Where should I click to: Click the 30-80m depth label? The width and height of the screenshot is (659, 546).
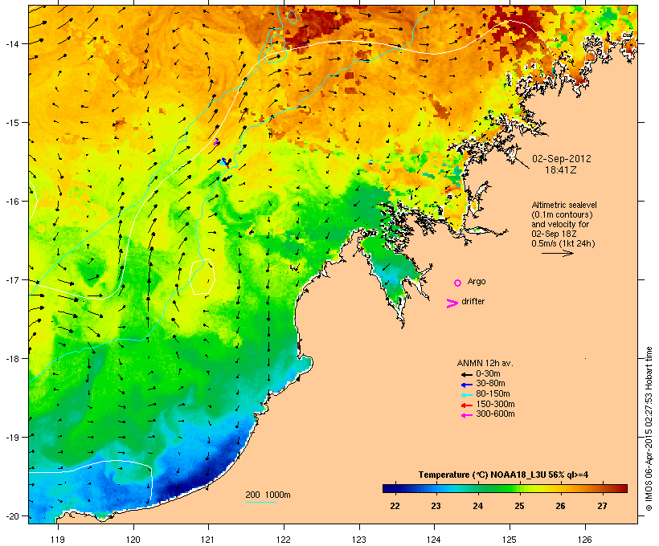(x=490, y=384)
